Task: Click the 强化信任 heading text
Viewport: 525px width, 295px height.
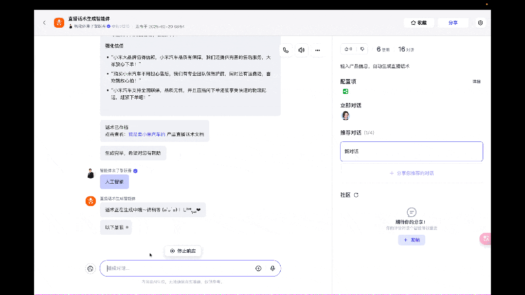Action: pos(114,46)
